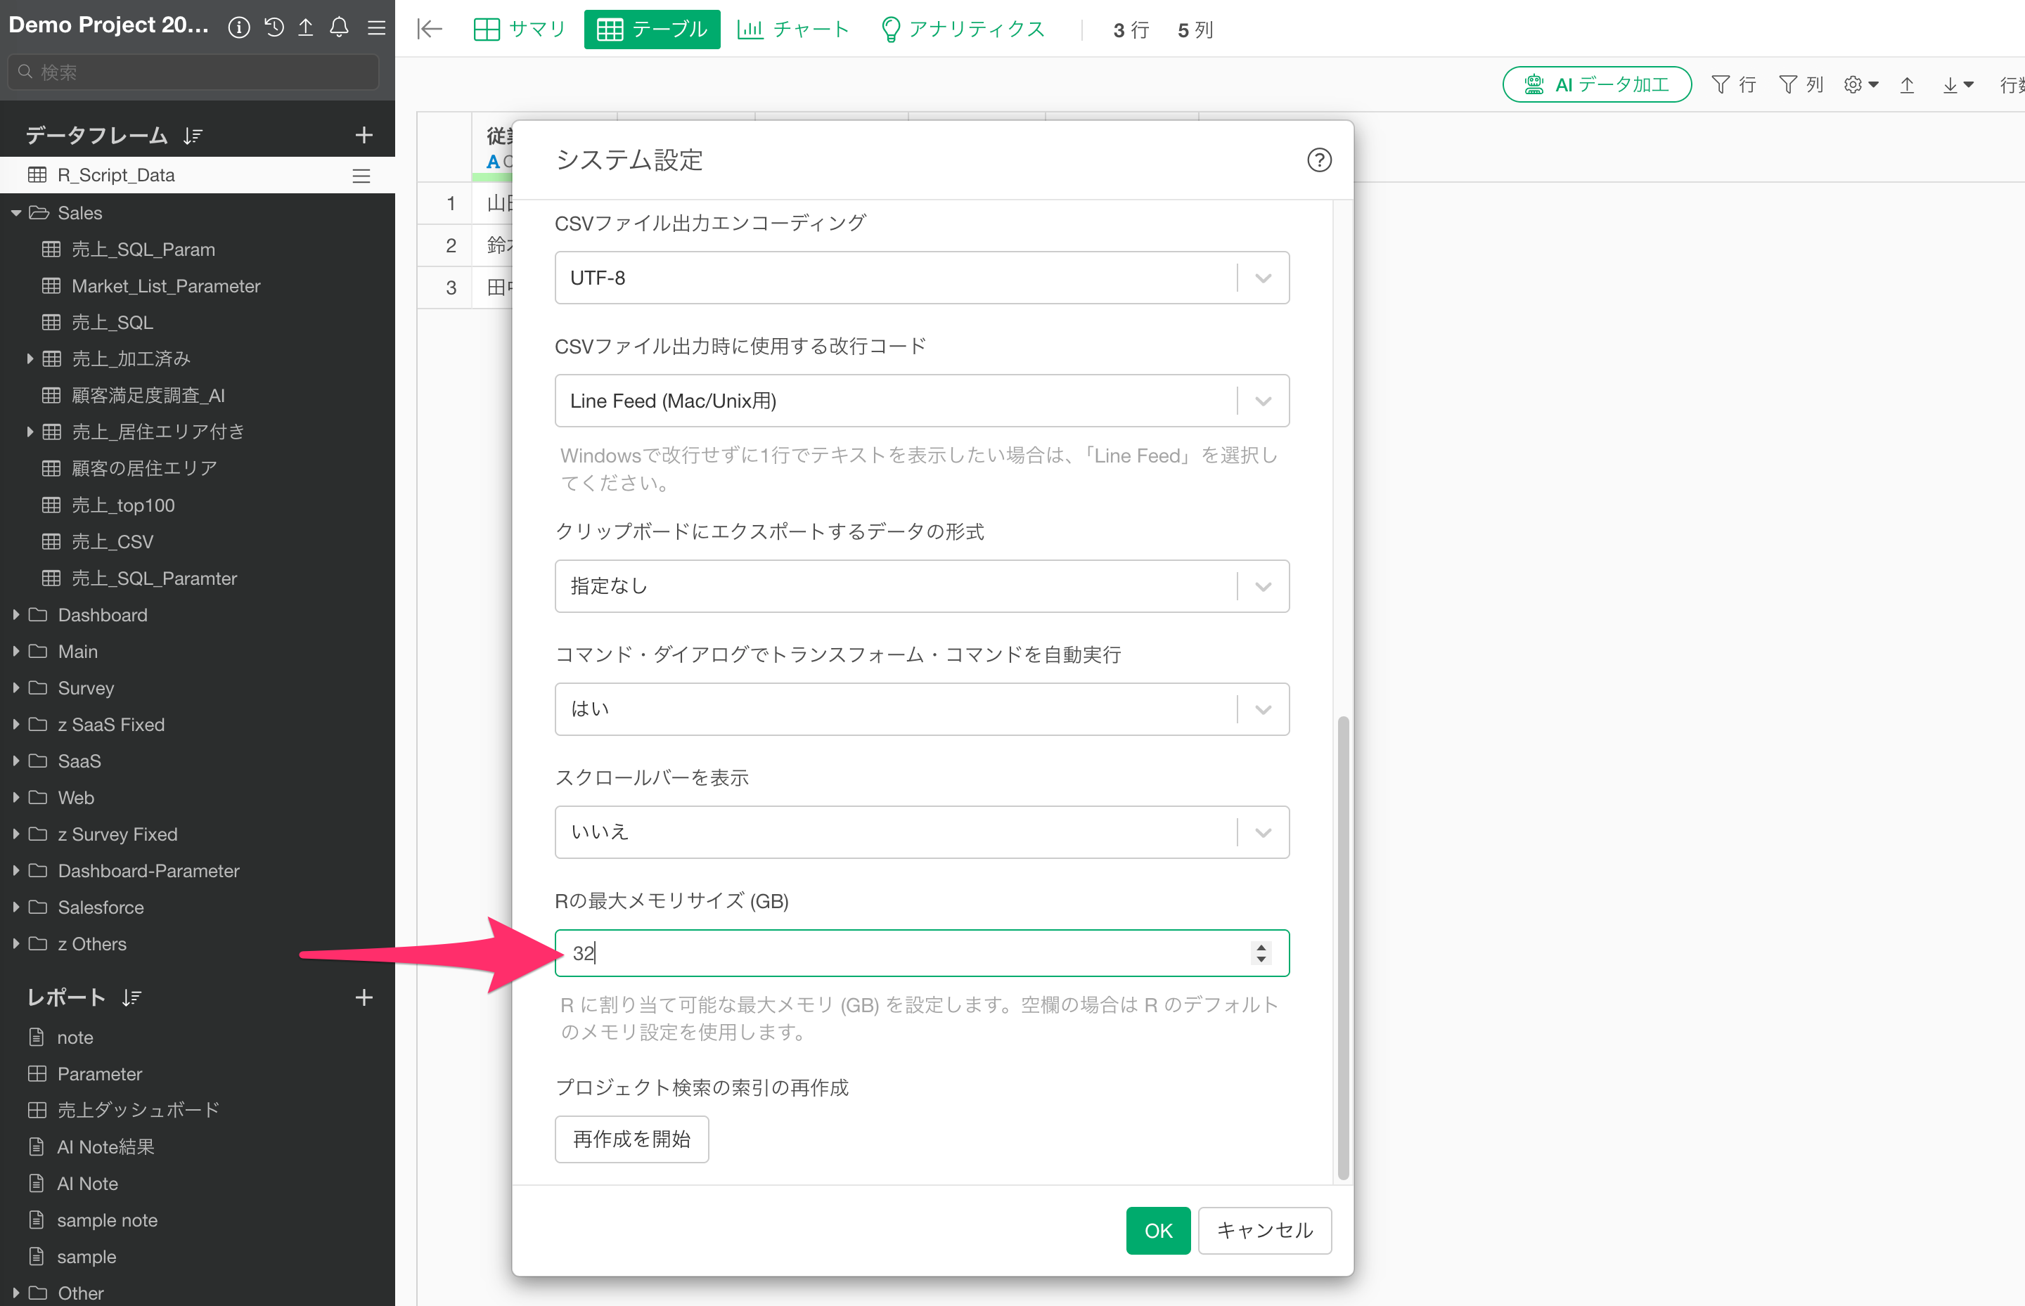
Task: Open project info icon
Action: click(239, 27)
